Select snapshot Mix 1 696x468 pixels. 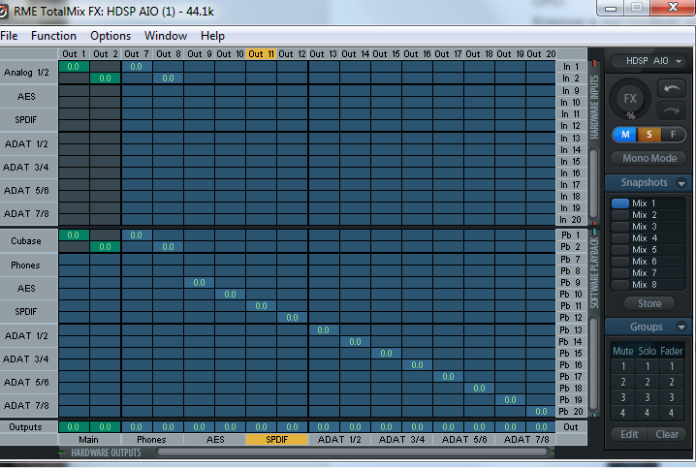pyautogui.click(x=649, y=203)
